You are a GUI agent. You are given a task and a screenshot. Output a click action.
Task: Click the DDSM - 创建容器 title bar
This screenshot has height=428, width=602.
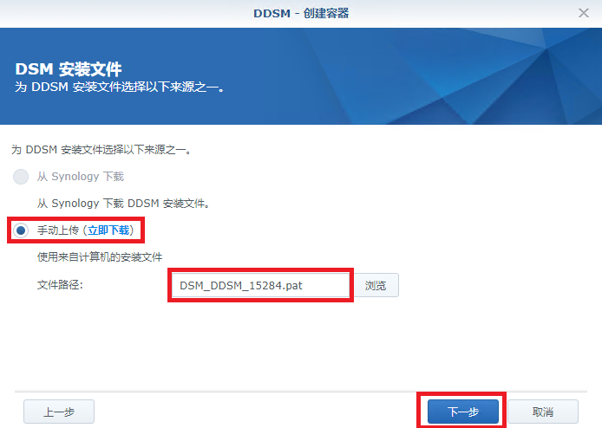pos(301,13)
